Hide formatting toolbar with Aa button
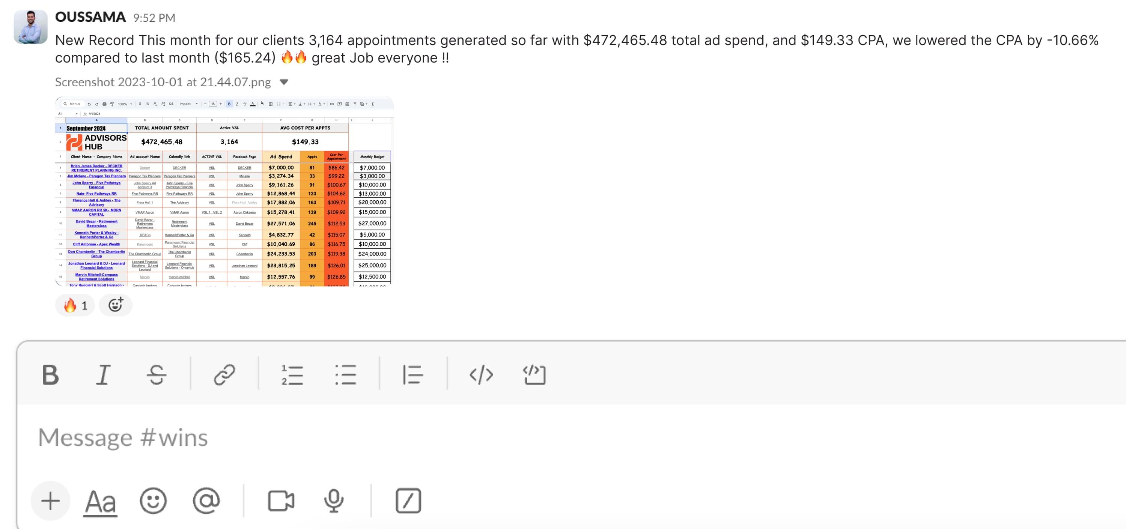This screenshot has width=1126, height=529. click(x=101, y=502)
